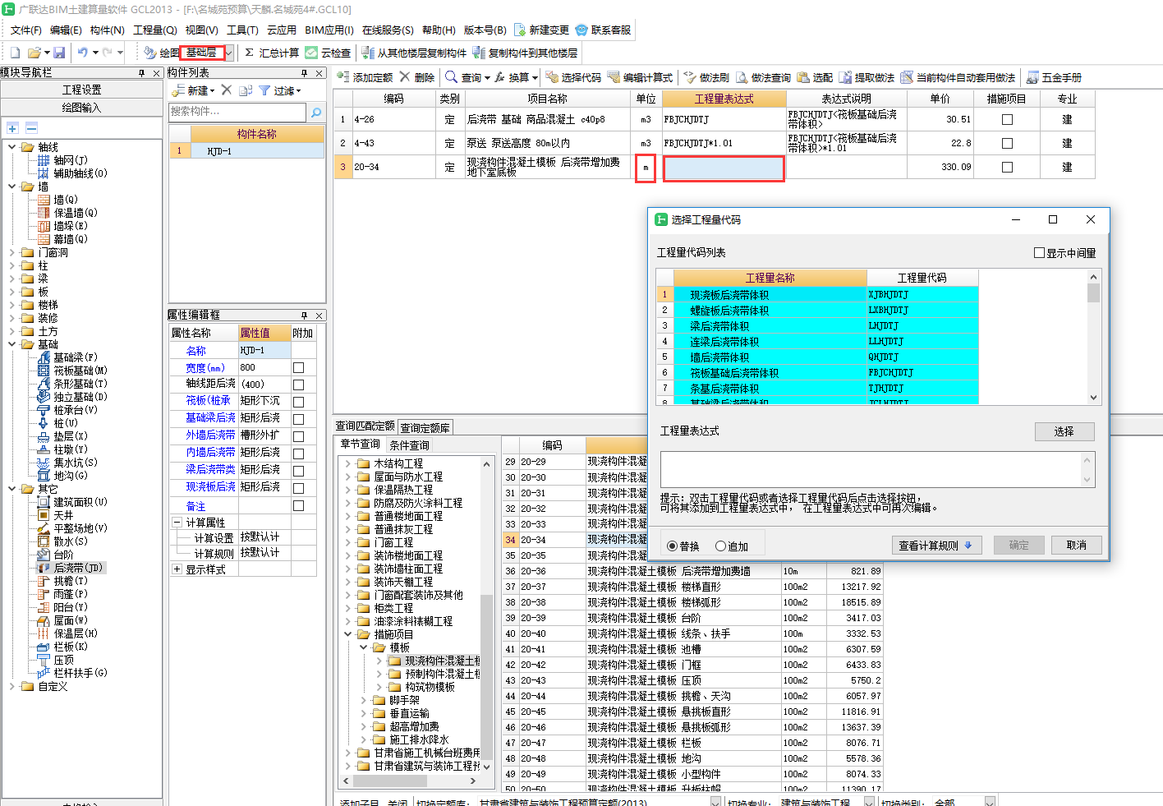Collapse 措施项目 node in chapter tree

[x=347, y=634]
